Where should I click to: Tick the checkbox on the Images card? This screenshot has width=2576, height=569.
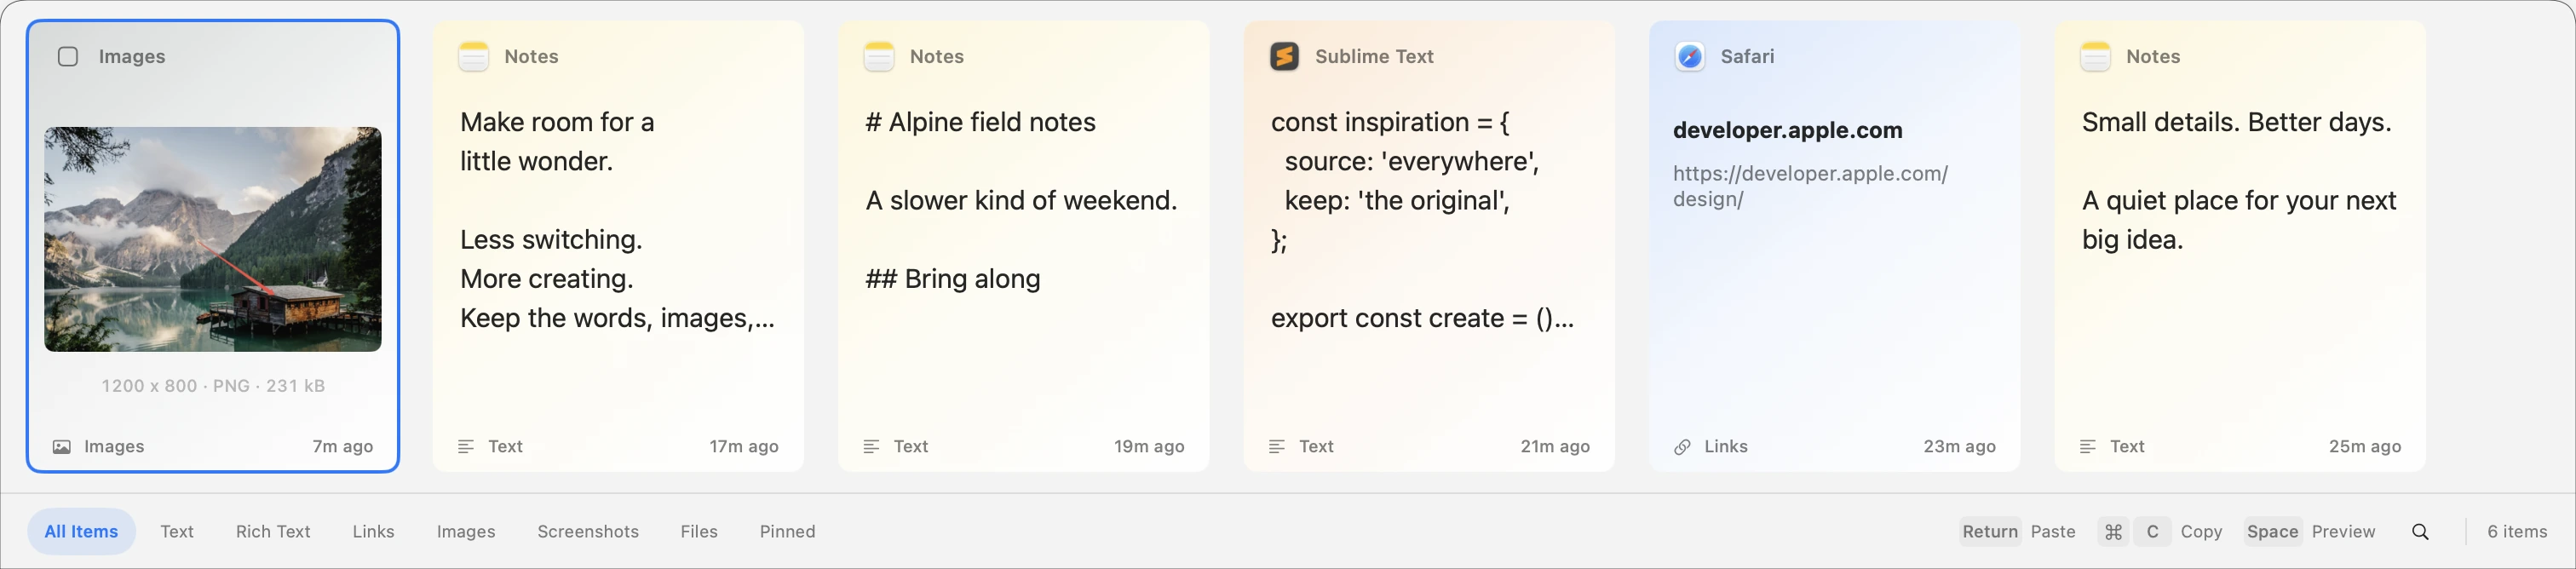(68, 57)
